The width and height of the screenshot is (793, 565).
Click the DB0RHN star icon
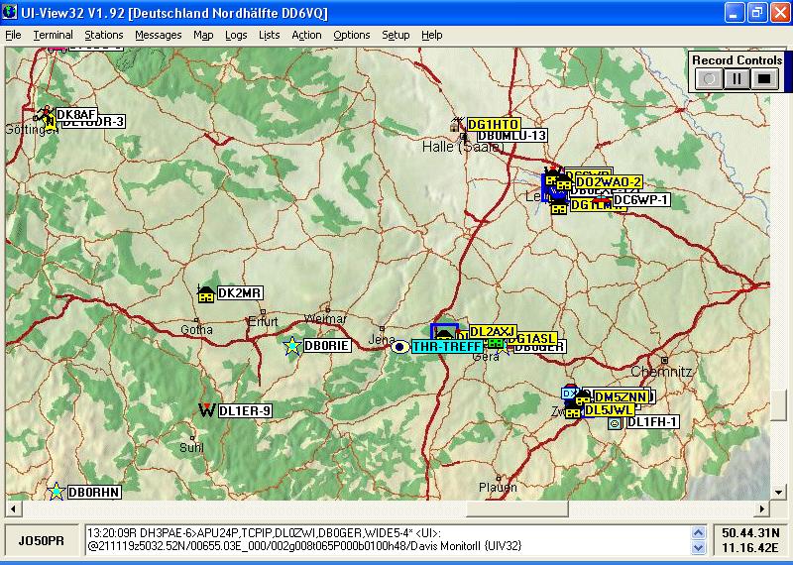56,491
